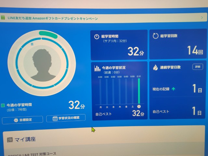This screenshot has height=156, width=208.
Task: Click the book icon next to マイ講座
Action: (x=10, y=139)
